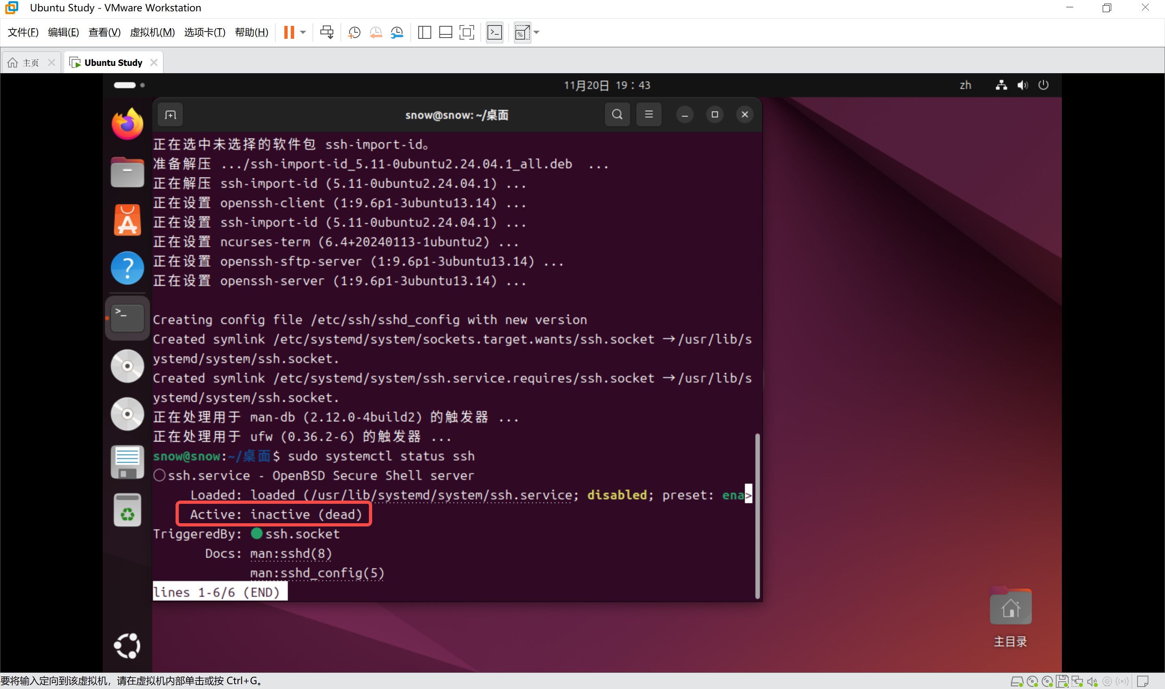Enter full screen mode via toolbar icon
The image size is (1165, 689).
(x=466, y=32)
